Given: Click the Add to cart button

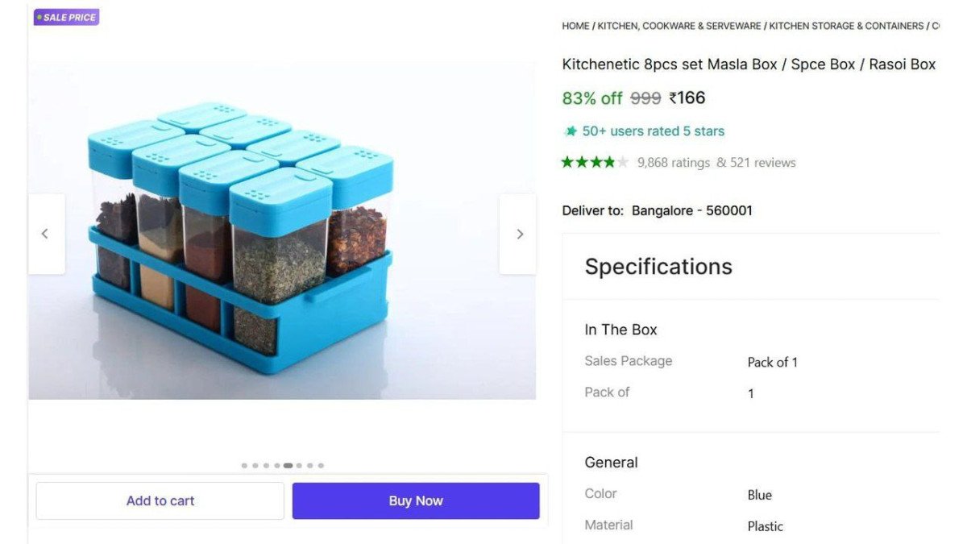Looking at the screenshot, I should tap(160, 500).
